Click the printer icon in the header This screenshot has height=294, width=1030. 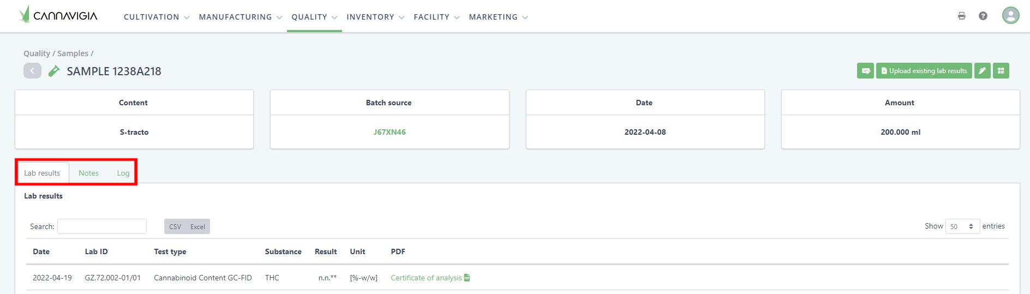(x=961, y=16)
